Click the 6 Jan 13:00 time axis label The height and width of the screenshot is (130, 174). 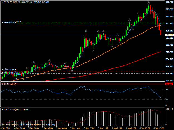click(159, 128)
